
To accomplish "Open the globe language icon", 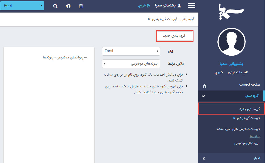I will 68,6.
